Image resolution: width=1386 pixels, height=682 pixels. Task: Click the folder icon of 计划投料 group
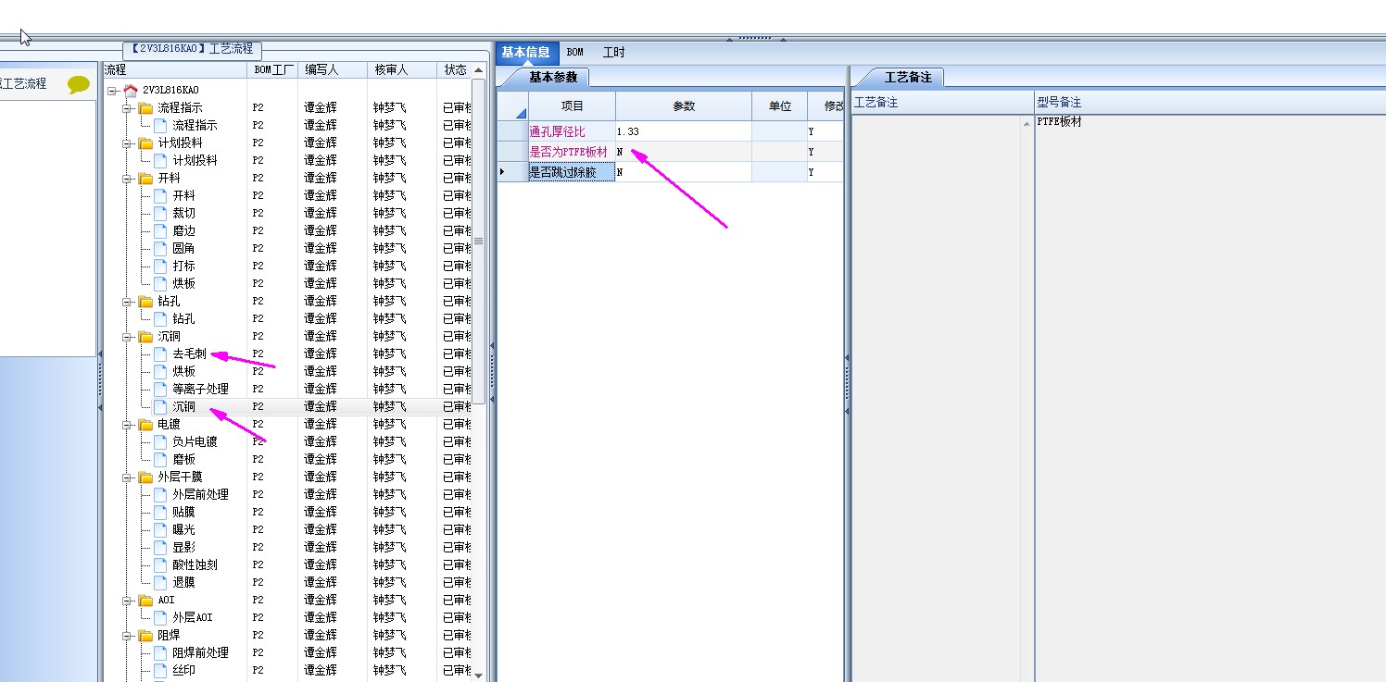[145, 143]
